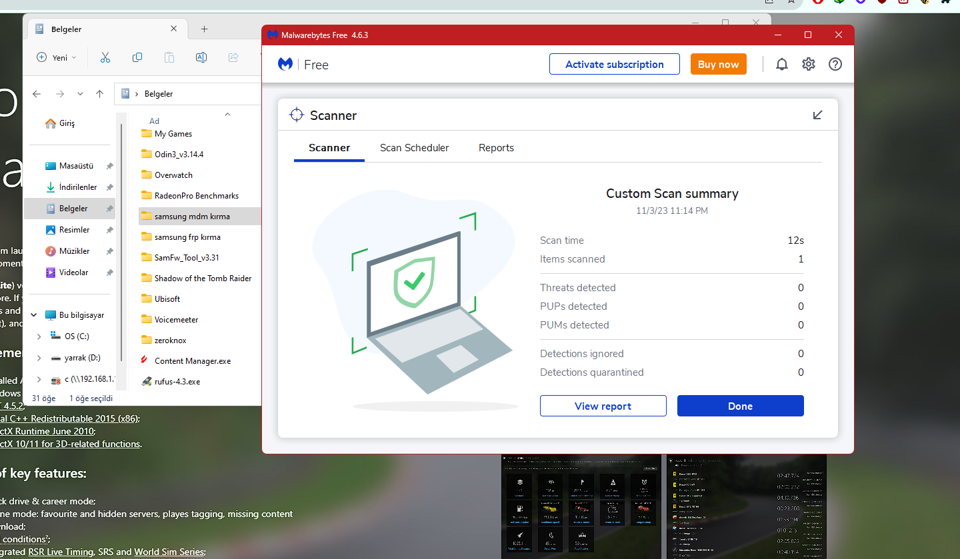Viewport: 960px width, 559px height.
Task: Select Masaüstü in the File Explorer sidebar
Action: (x=69, y=166)
